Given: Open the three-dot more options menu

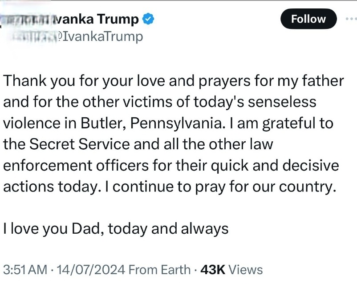Looking at the screenshot, I should click(351, 19).
